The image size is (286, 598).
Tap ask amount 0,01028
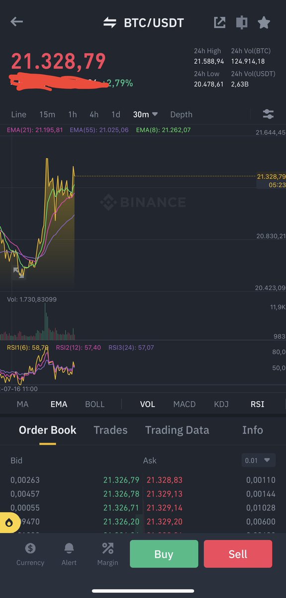pos(261,508)
